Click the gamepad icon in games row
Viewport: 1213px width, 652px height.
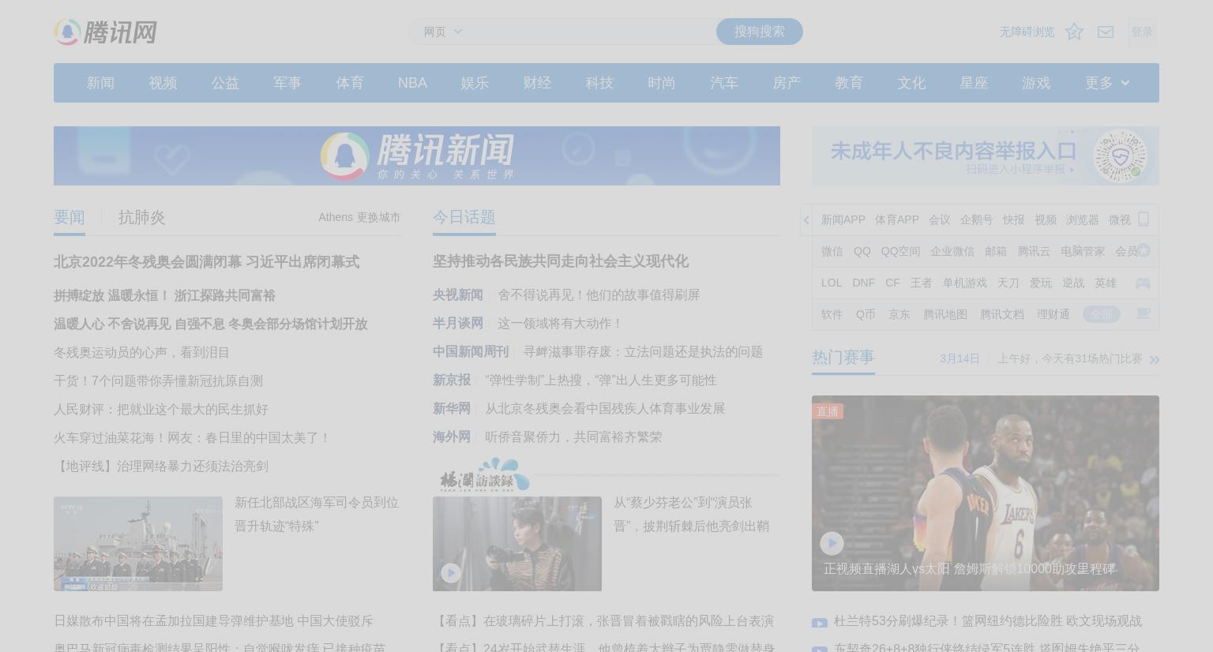click(1143, 283)
